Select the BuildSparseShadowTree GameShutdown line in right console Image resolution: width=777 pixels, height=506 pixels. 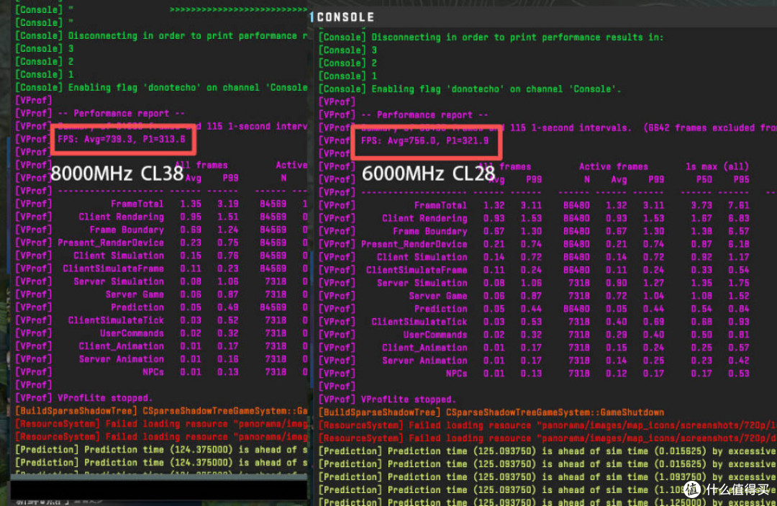pyautogui.click(x=491, y=412)
